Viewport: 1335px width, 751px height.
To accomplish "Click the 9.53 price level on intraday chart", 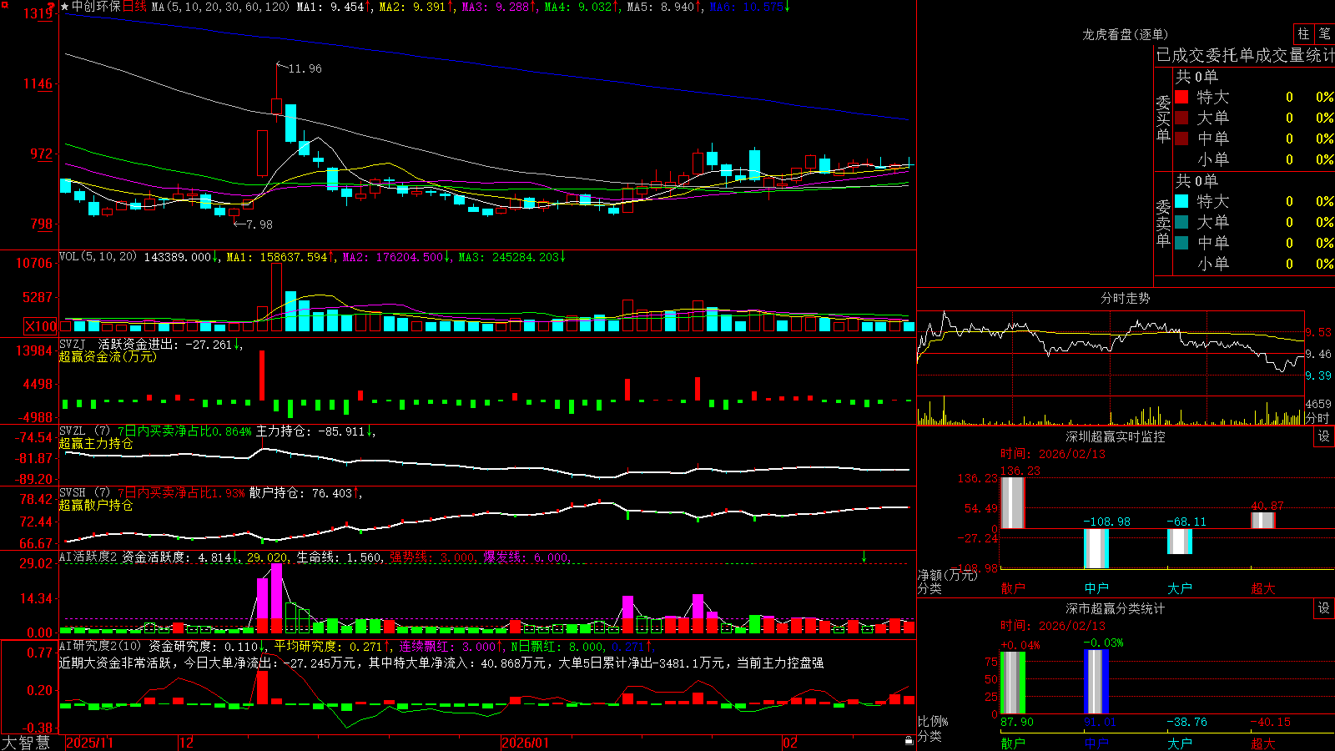I will coord(1318,332).
